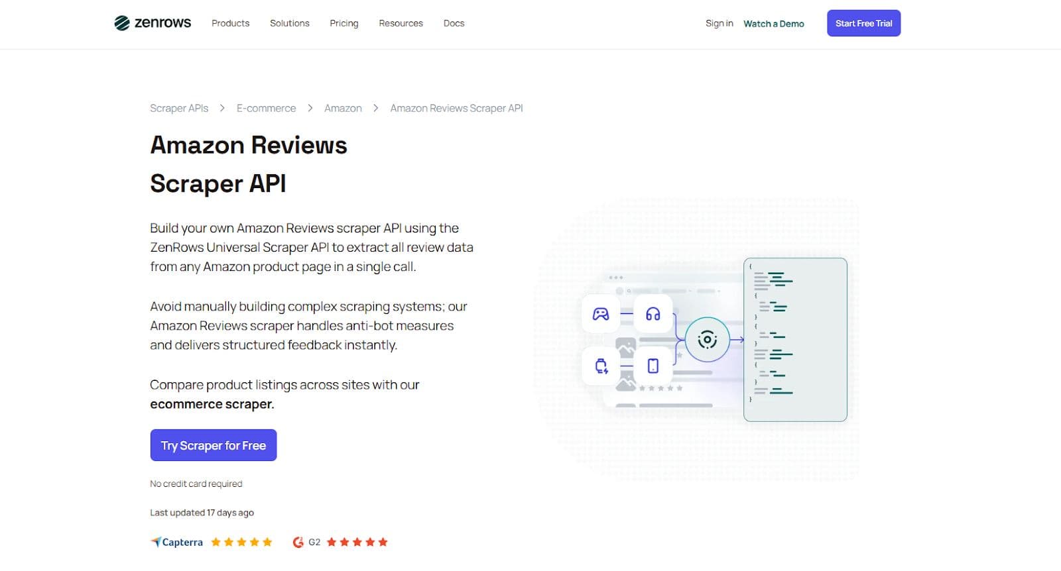This screenshot has height=571, width=1061.
Task: Open the Products menu
Action: click(x=231, y=23)
